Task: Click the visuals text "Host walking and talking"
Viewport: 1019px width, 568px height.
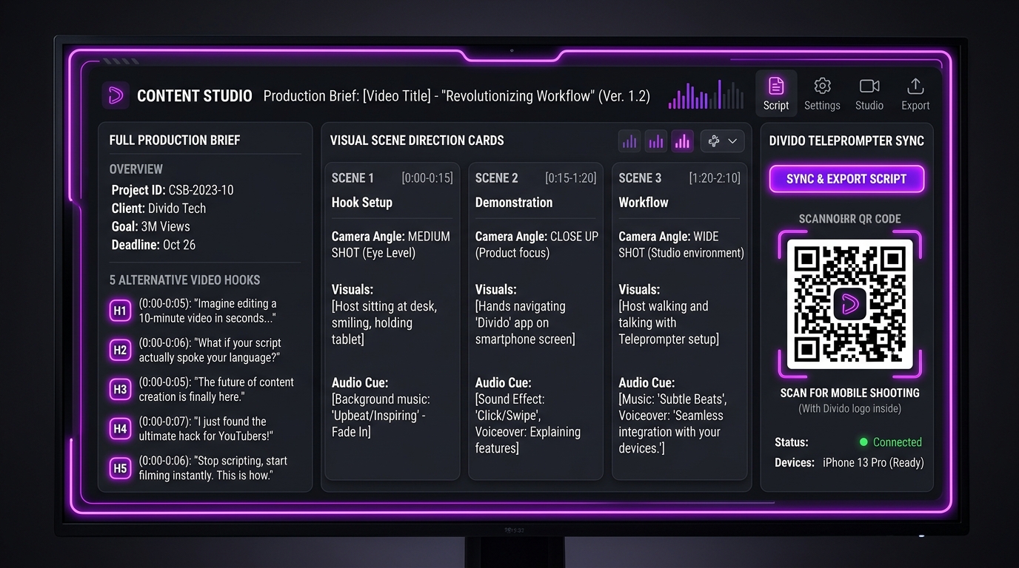Action: [x=669, y=322]
